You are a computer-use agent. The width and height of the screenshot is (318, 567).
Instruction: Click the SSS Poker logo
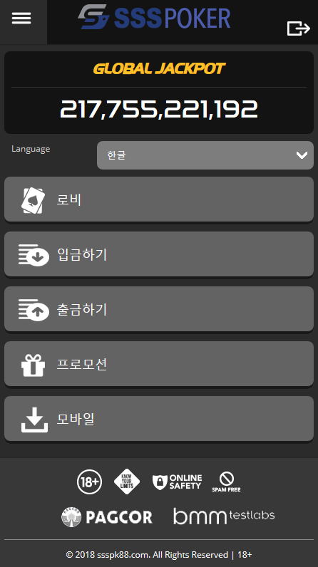point(154,16)
